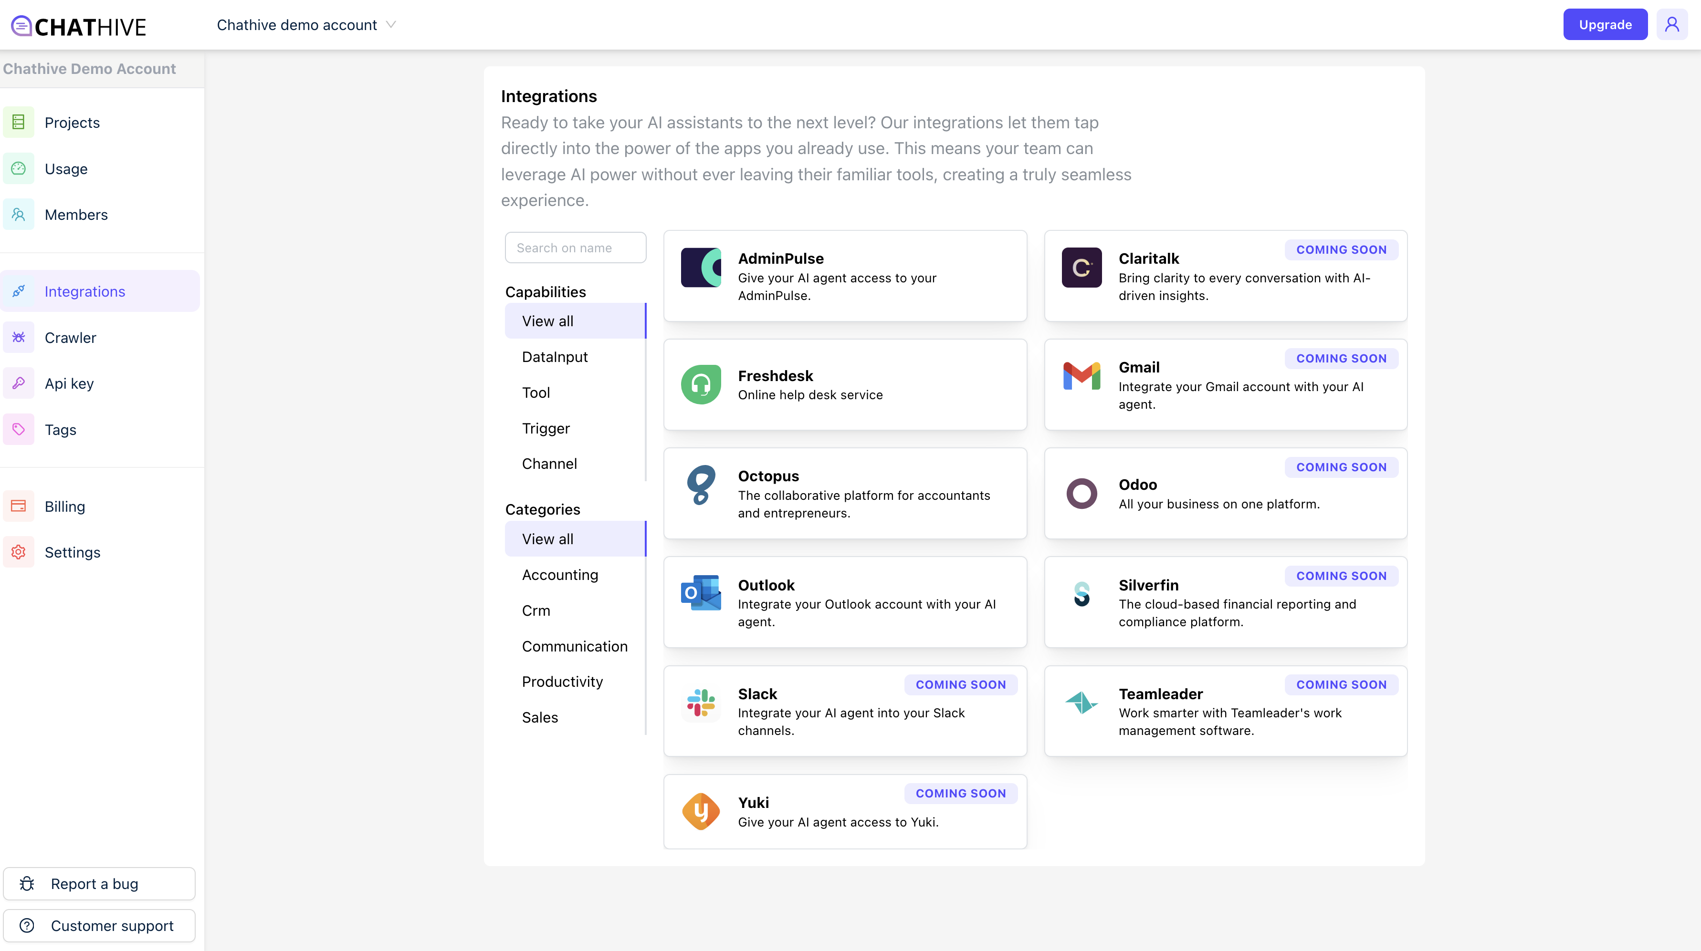Open the Freshdesk integration card
The image size is (1701, 951).
tap(845, 385)
